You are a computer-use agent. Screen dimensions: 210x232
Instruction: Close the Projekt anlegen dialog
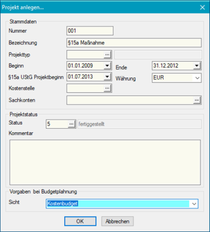click(x=203, y=7)
